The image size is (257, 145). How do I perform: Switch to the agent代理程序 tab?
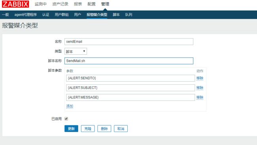(25, 15)
